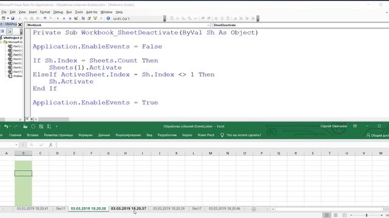The height and width of the screenshot is (218, 389).
Task: Click the Insert Function fx icon
Action: pyautogui.click(x=50, y=145)
